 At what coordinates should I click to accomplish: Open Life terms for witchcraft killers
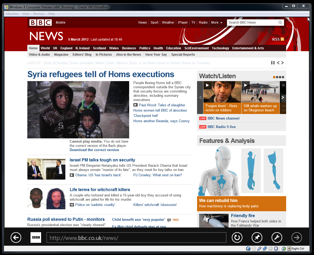coord(100,190)
